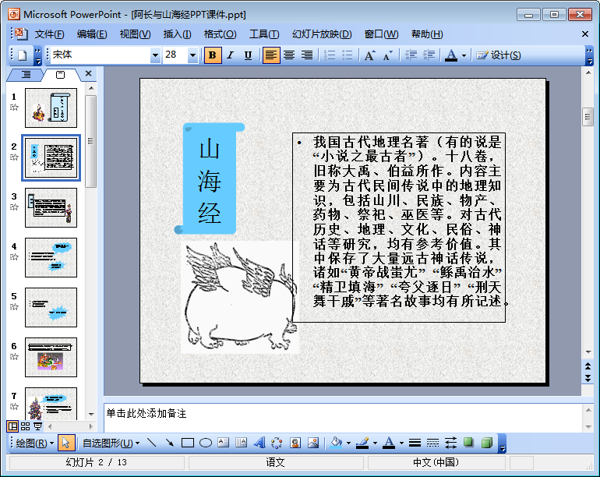
Task: Switch to the Slides thumbnail tab
Action: (x=61, y=75)
